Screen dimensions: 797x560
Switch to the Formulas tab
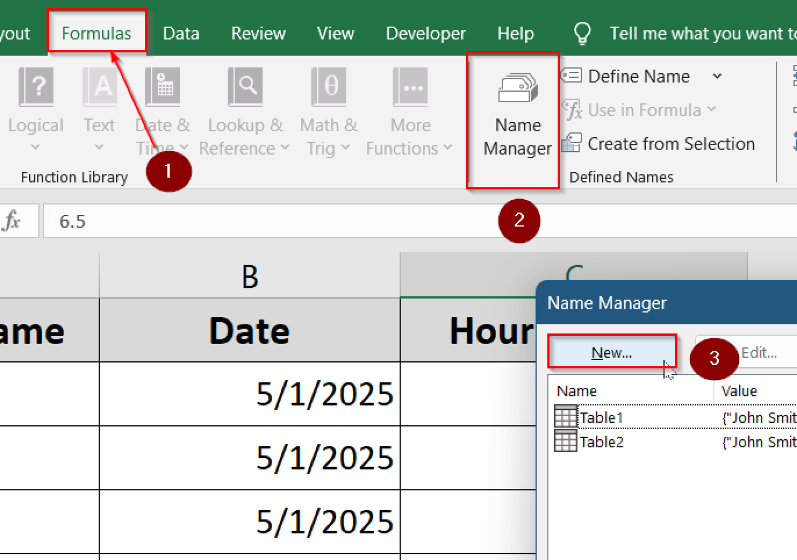pos(97,34)
